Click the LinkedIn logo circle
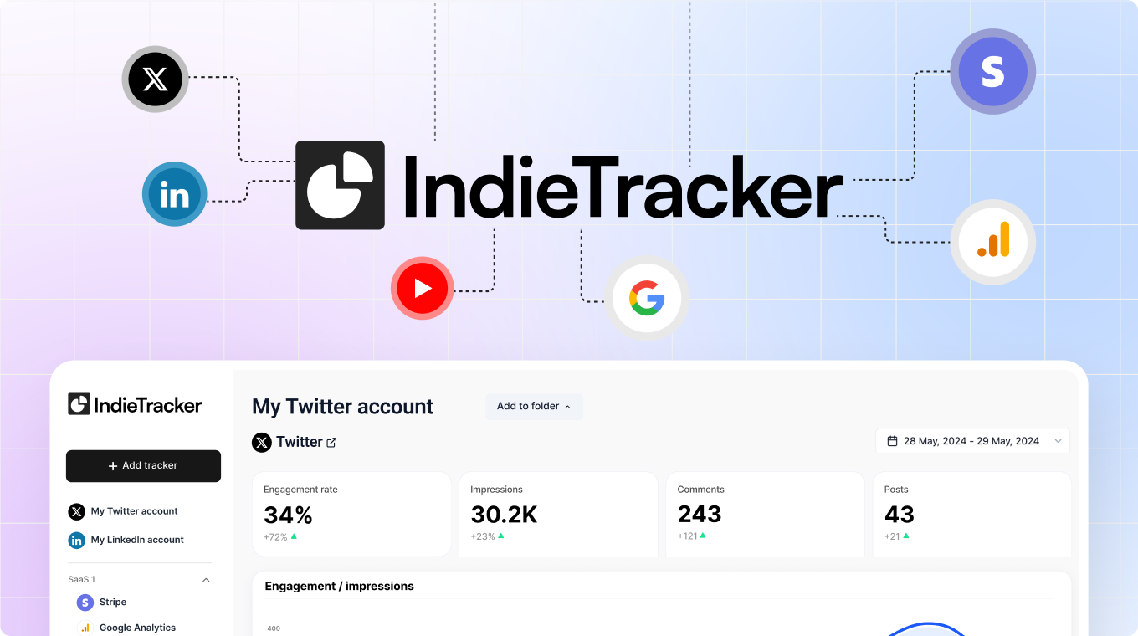 174,194
